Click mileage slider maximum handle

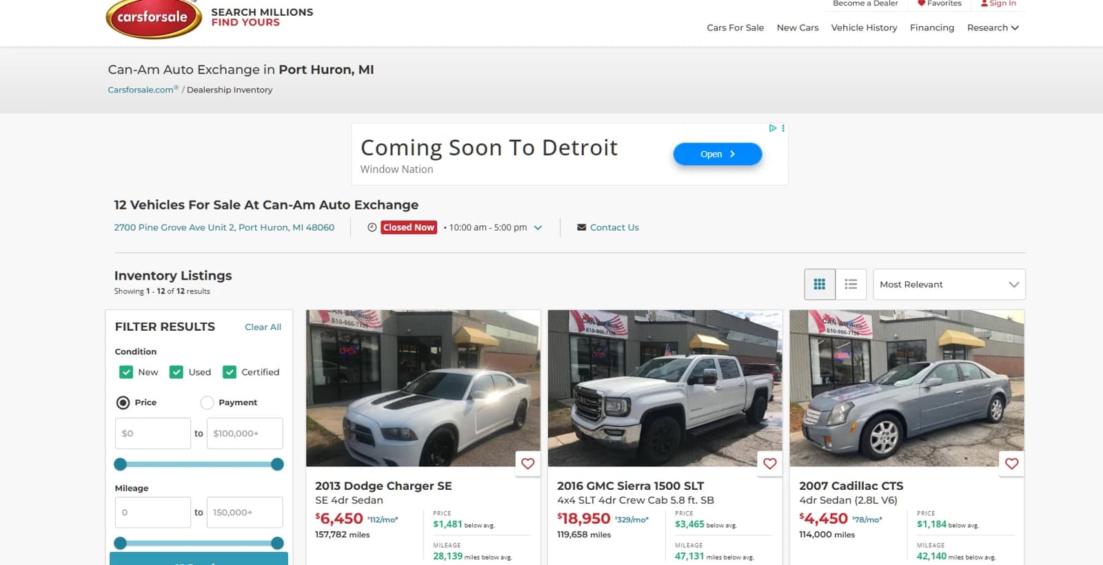[277, 543]
